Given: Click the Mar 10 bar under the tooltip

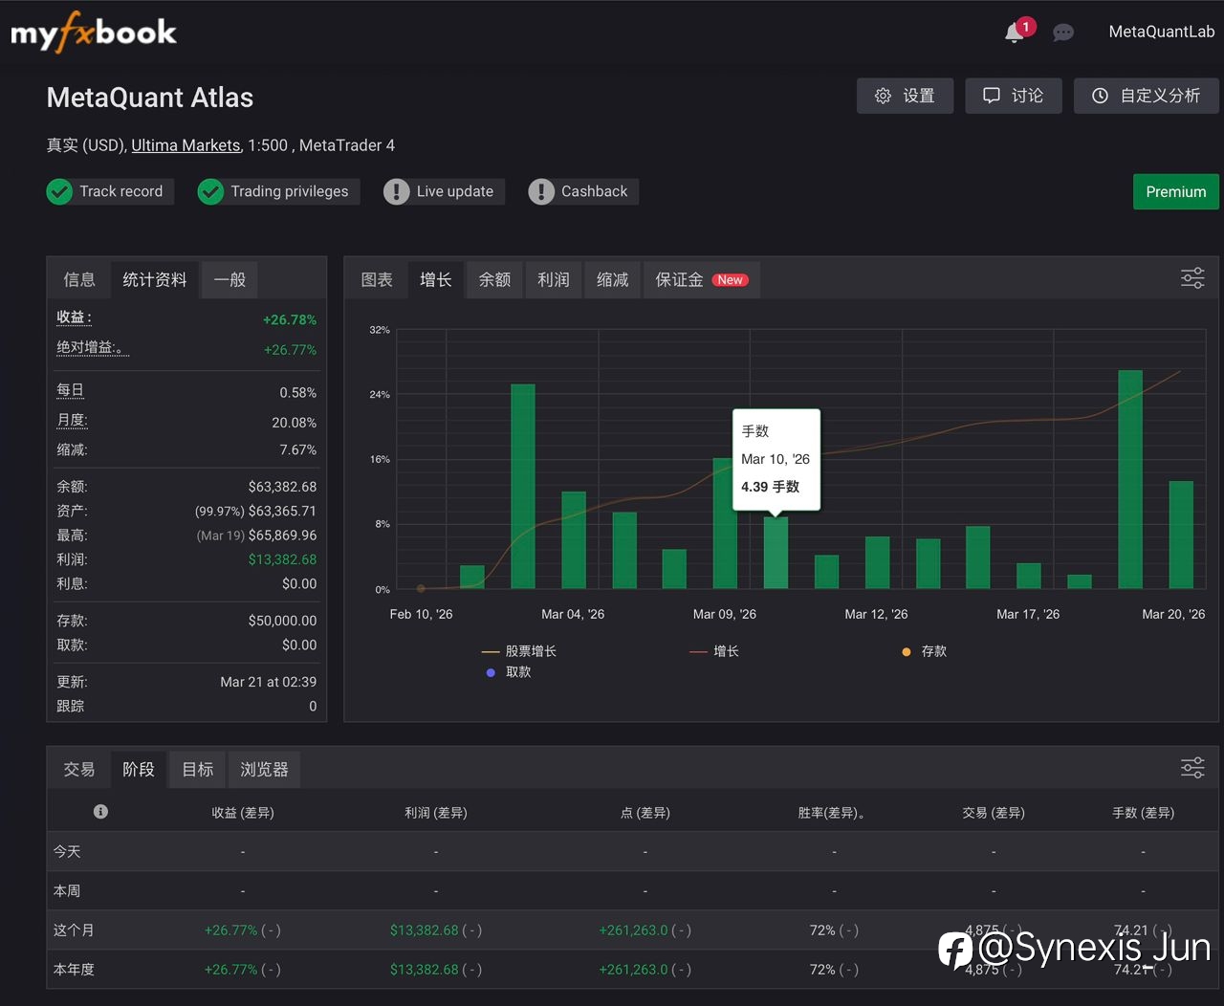Looking at the screenshot, I should coord(776,553).
